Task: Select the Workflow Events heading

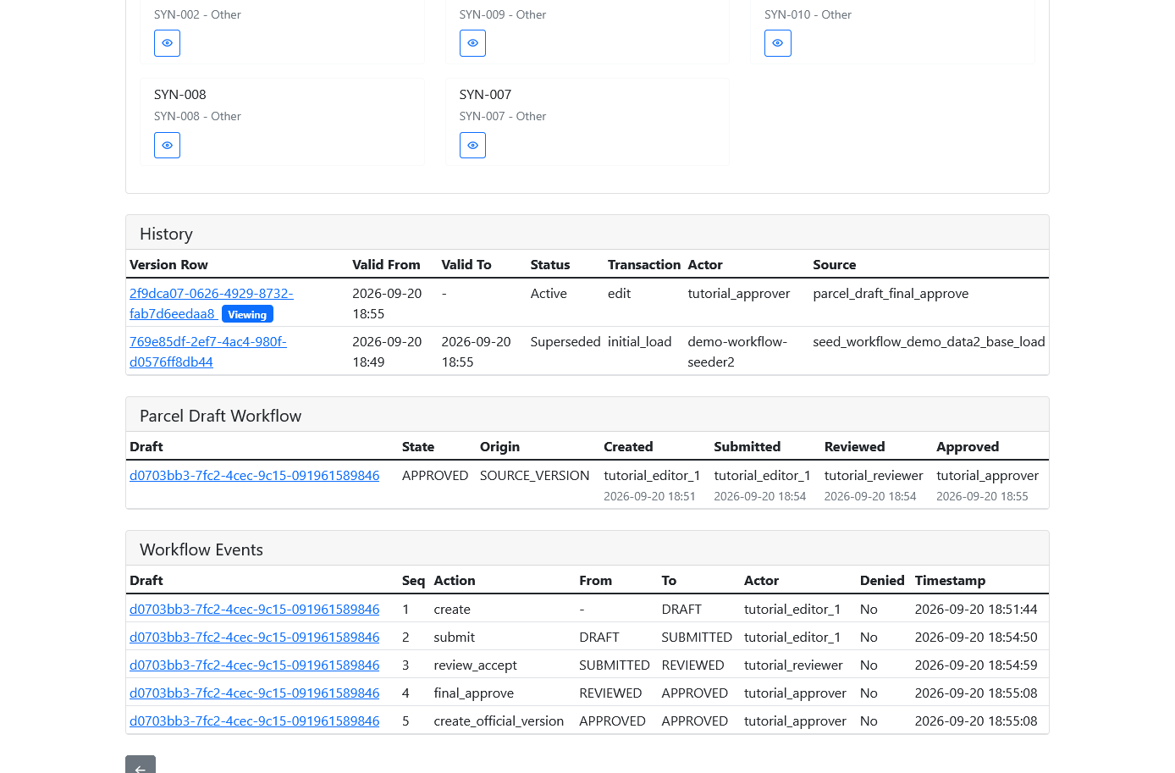Action: coord(201,549)
